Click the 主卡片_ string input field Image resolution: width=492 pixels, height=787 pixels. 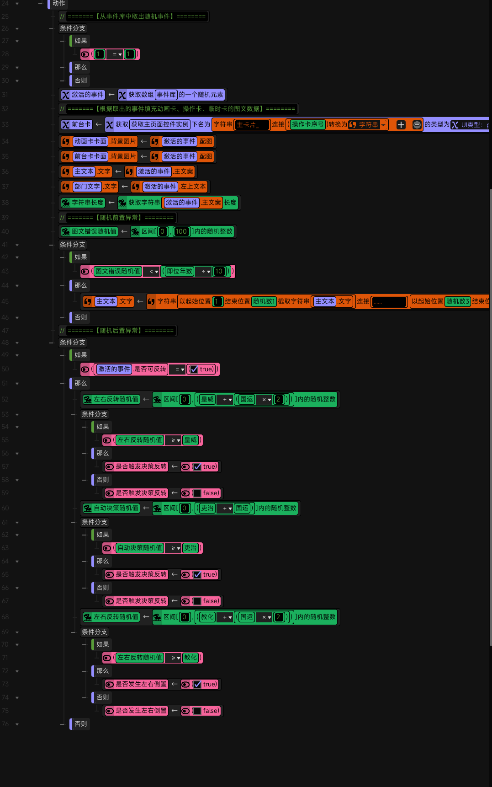252,125
